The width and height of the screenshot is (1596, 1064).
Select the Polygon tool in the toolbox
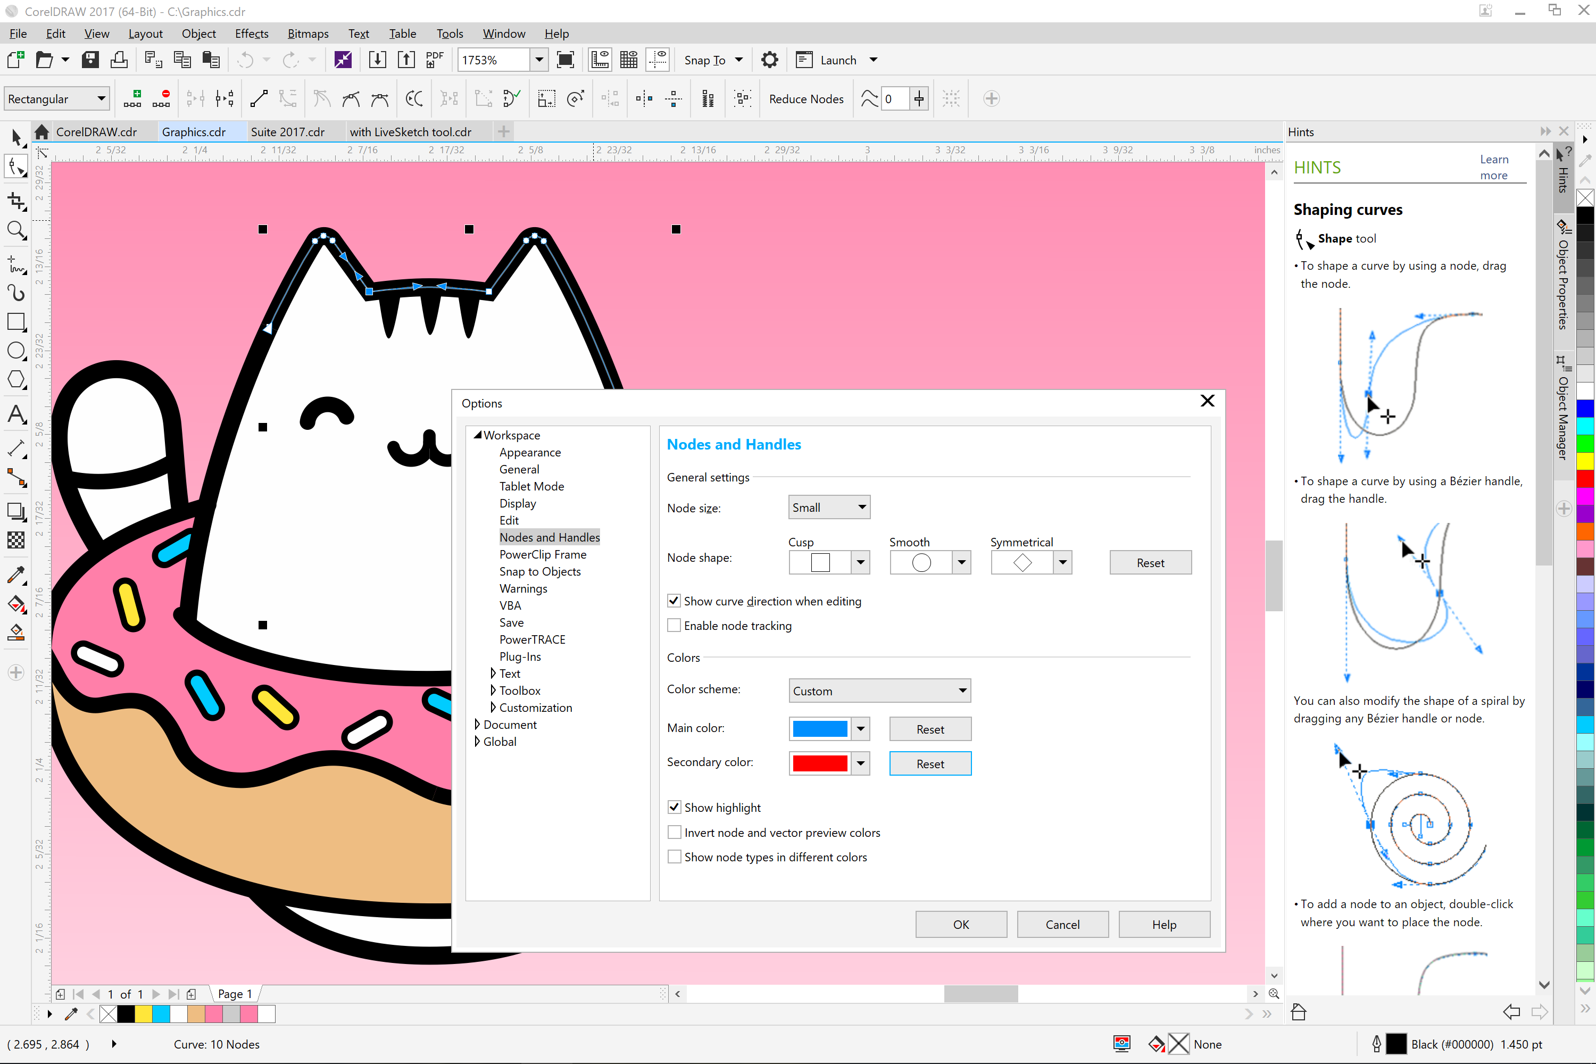(x=16, y=380)
